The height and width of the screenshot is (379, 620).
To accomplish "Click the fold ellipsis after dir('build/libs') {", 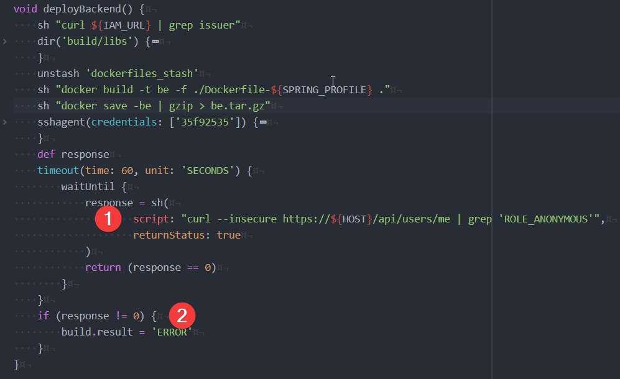I will [x=155, y=41].
